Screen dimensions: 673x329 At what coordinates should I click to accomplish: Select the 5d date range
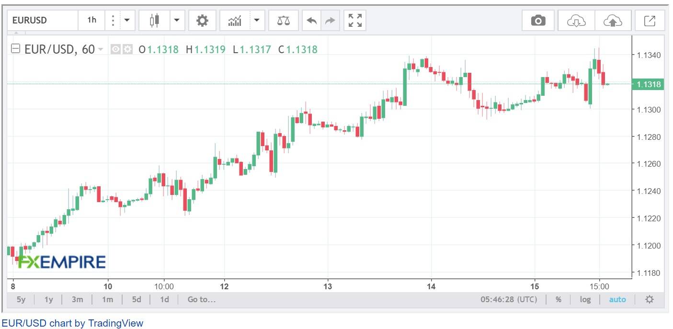tap(137, 299)
